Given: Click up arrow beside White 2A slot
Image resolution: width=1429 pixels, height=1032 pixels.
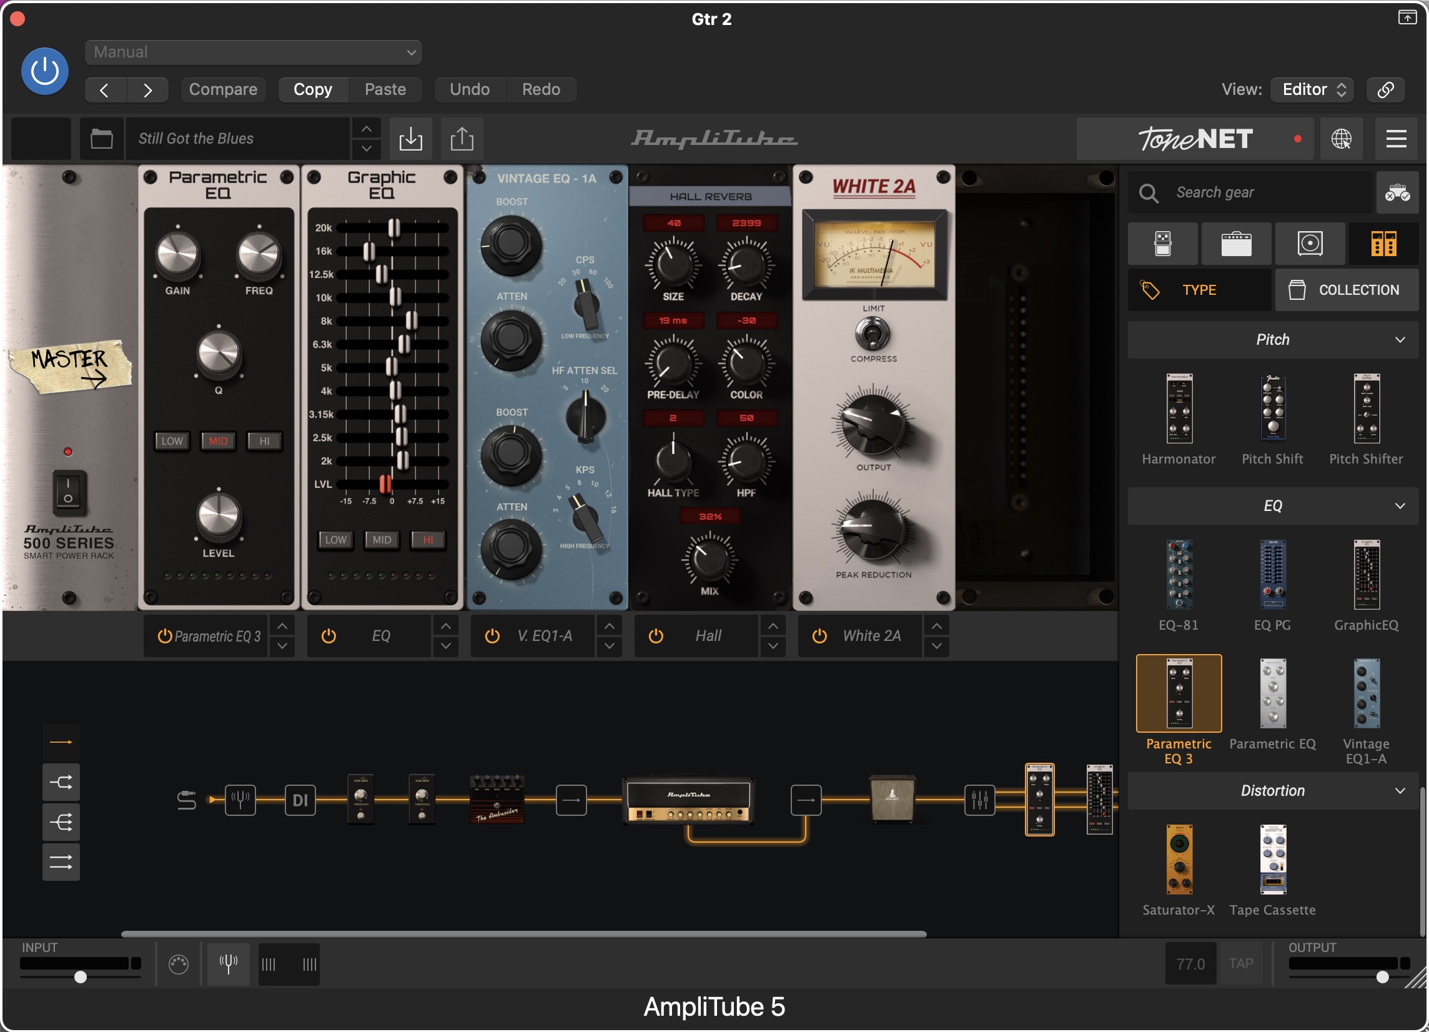Looking at the screenshot, I should pos(937,626).
